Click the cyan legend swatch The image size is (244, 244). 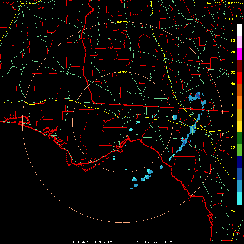pos(239,199)
